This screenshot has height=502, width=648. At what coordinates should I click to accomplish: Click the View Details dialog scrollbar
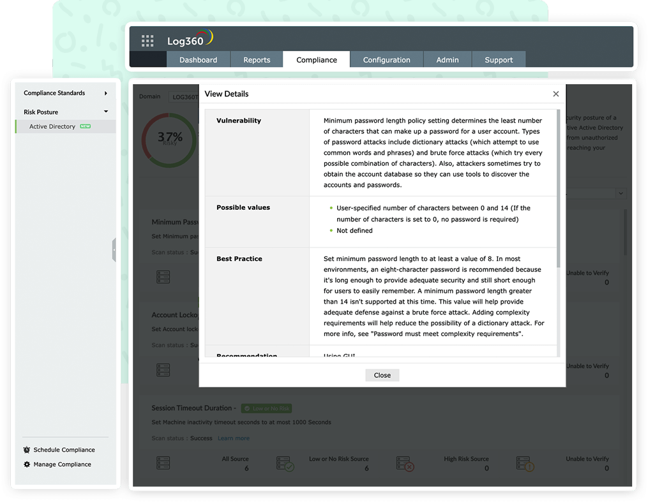(x=559, y=188)
